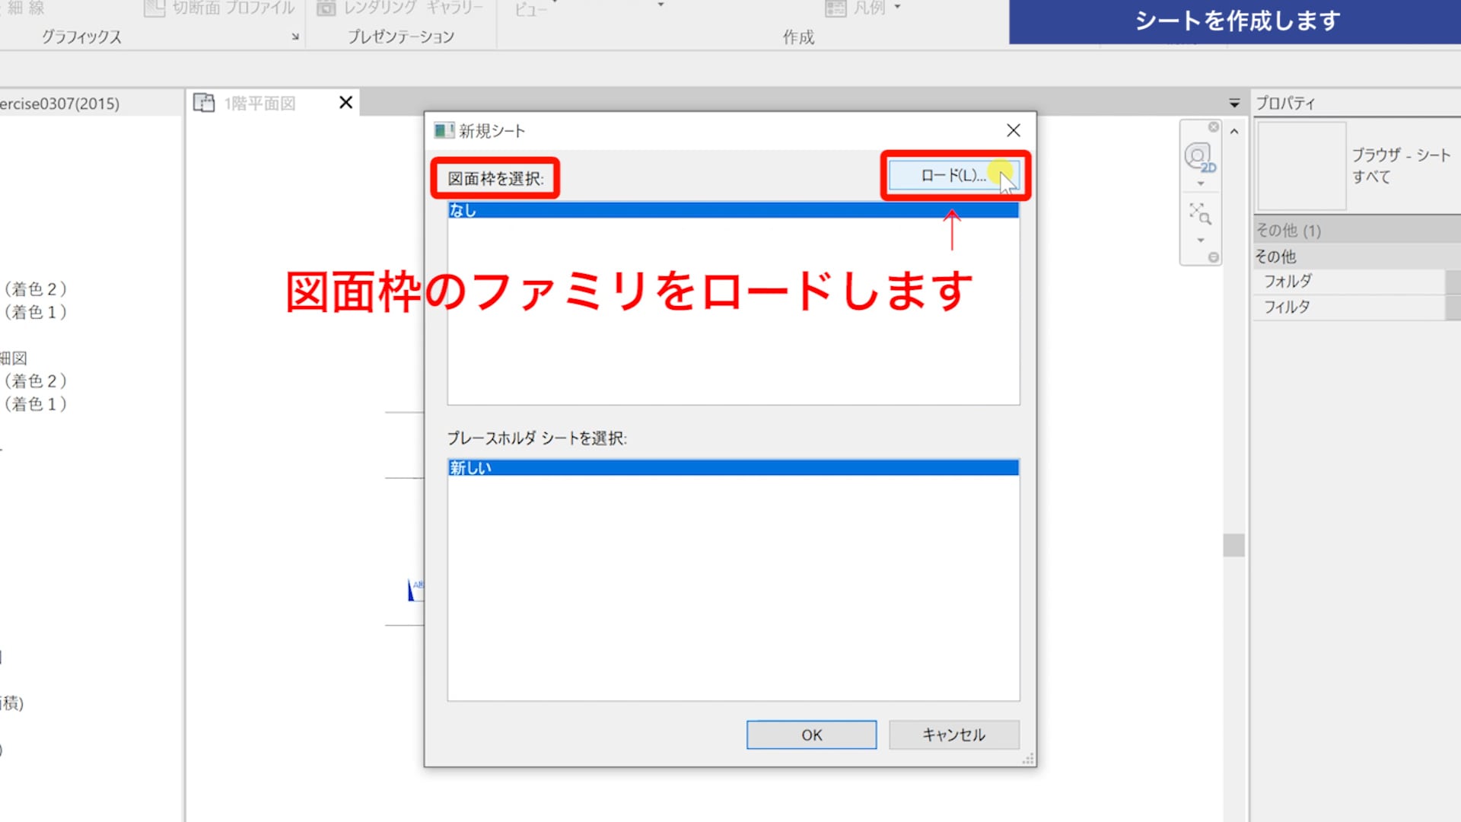Click the 2D steering wheel icon

point(1199,158)
